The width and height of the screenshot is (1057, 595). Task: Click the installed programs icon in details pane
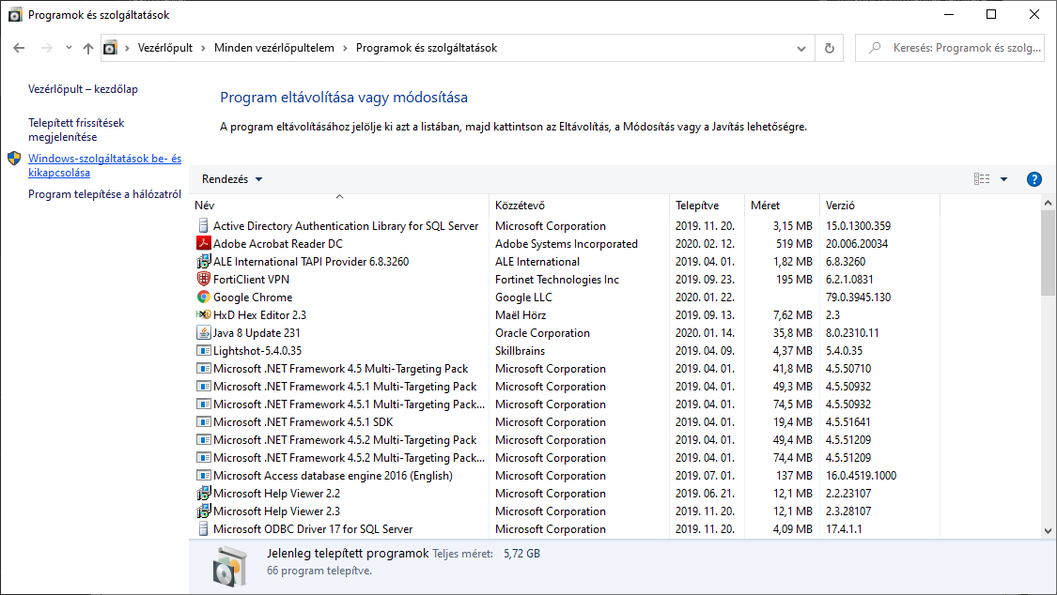(230, 567)
